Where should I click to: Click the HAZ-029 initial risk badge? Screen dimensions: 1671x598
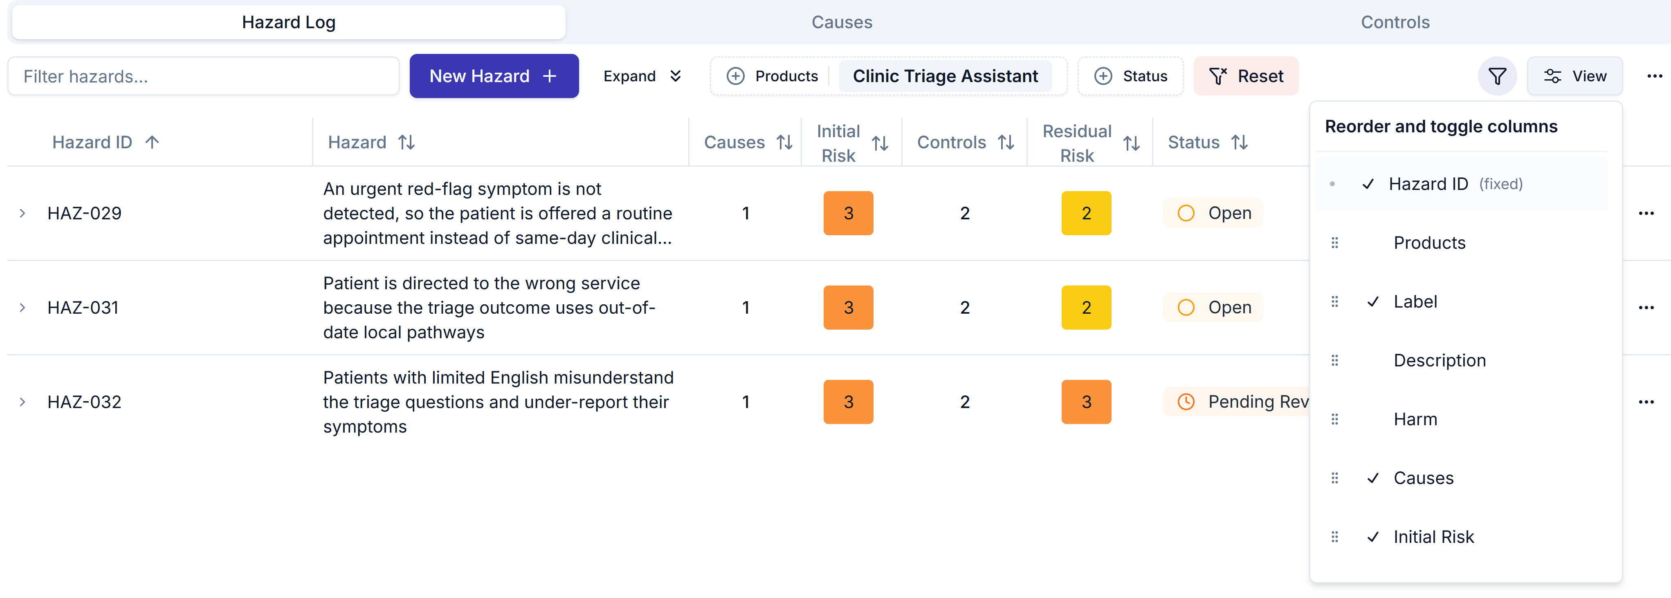click(x=849, y=213)
